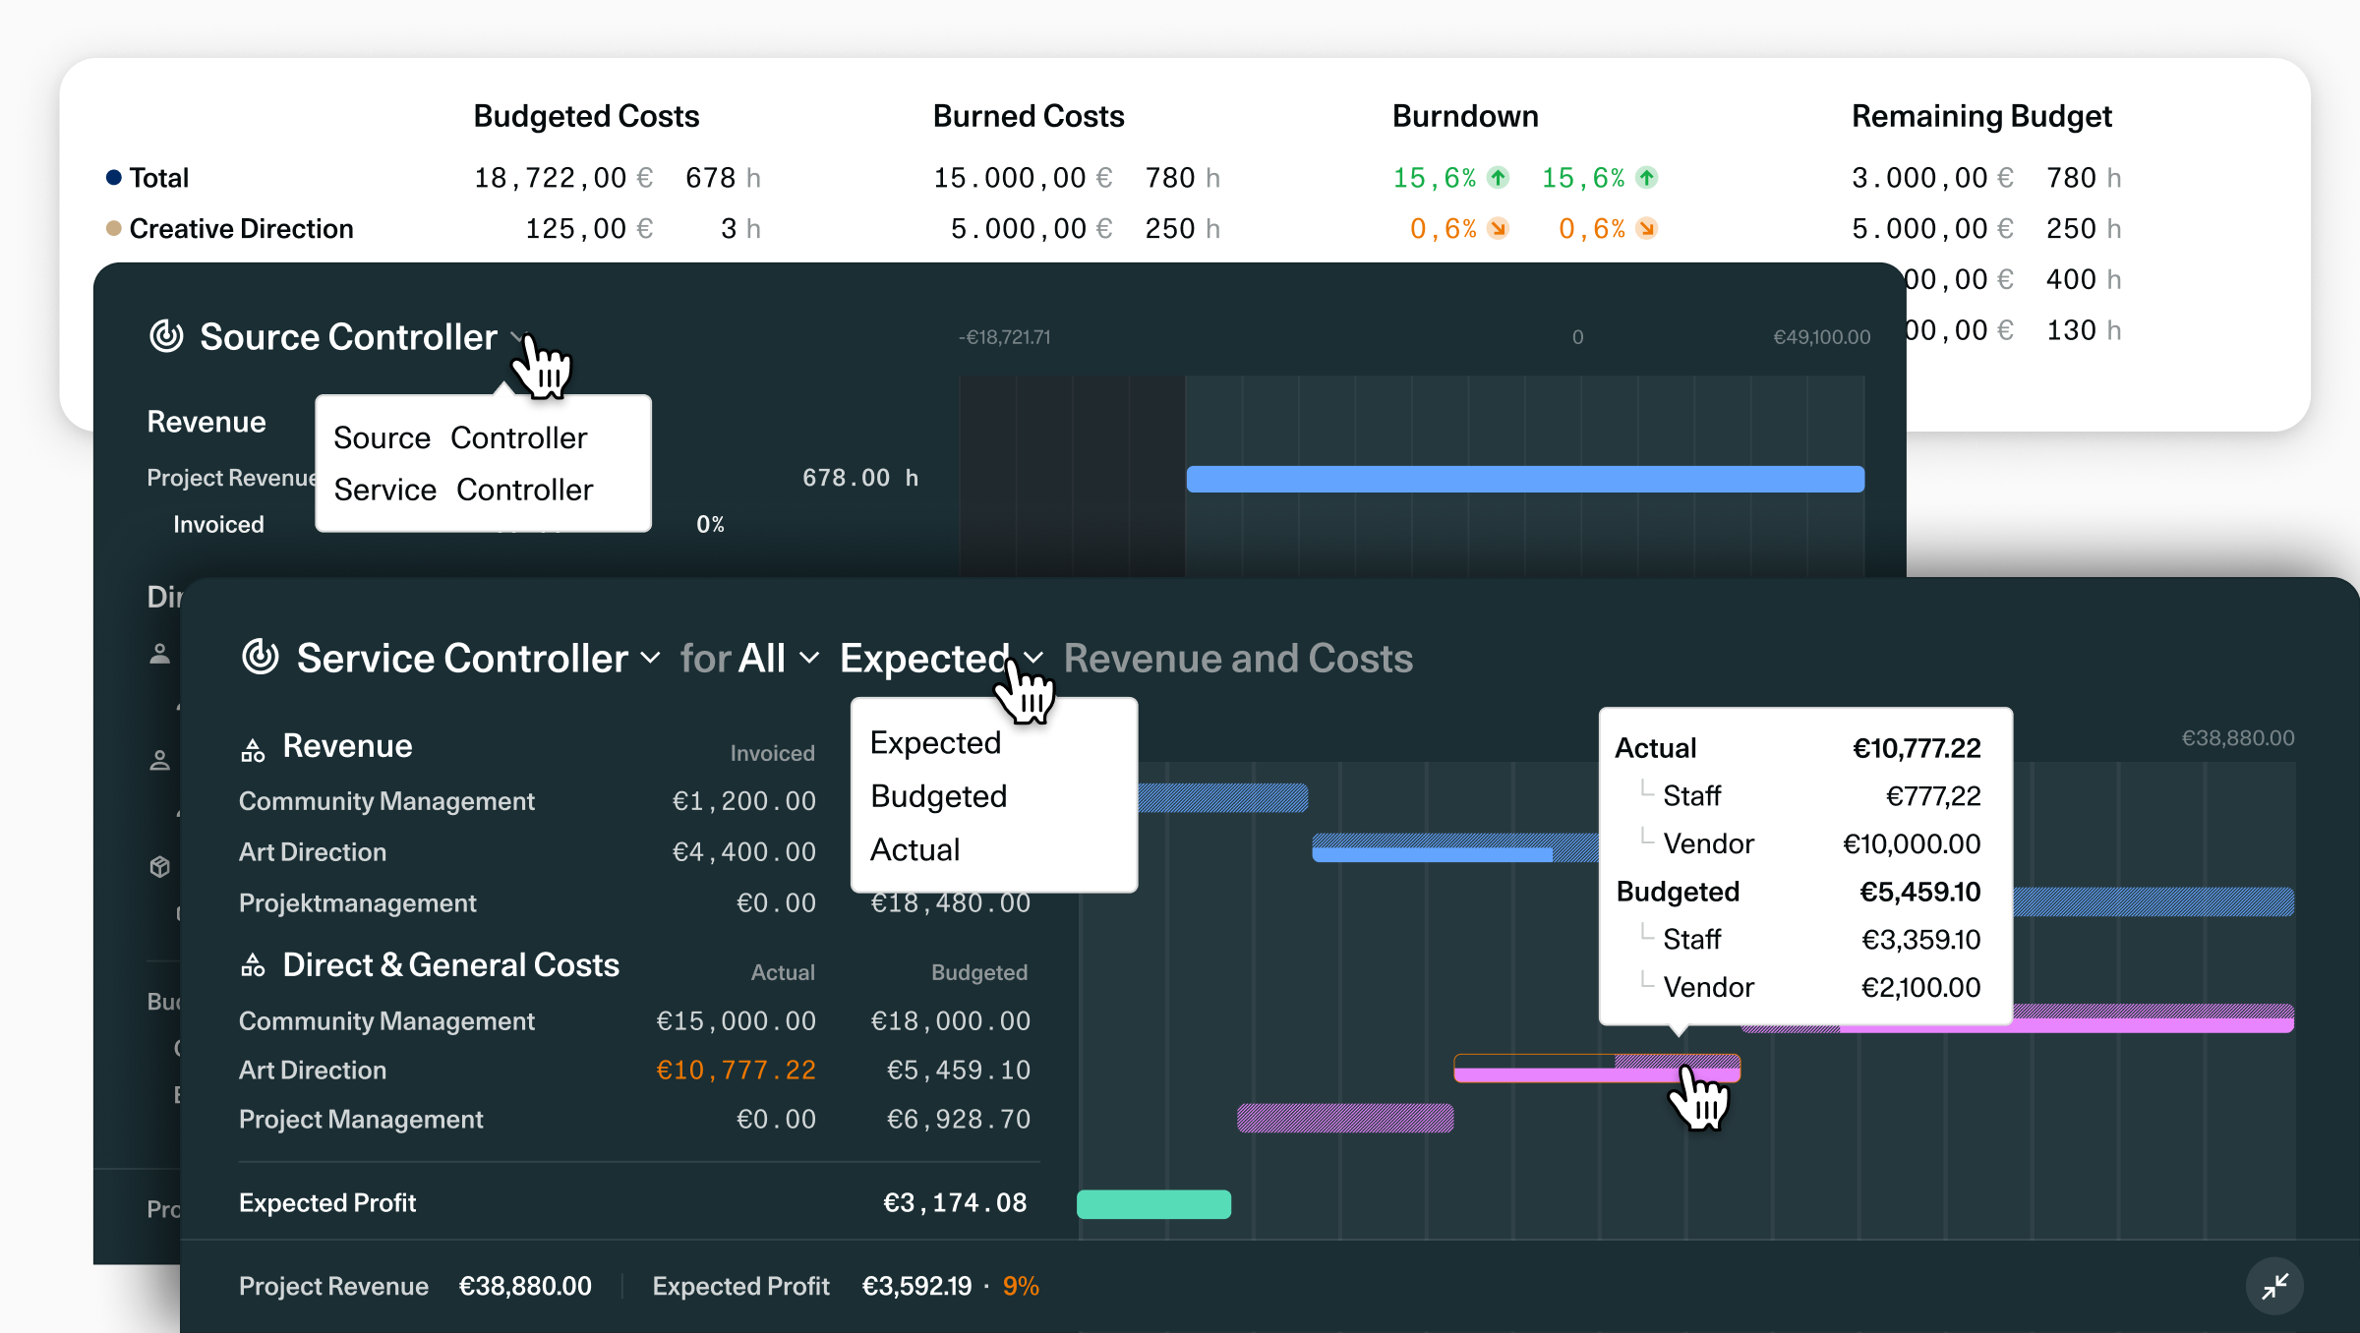Click tooltip Staff €777,22 entry

click(x=1810, y=796)
